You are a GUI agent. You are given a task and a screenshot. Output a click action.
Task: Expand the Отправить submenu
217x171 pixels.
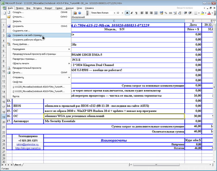point(39,77)
